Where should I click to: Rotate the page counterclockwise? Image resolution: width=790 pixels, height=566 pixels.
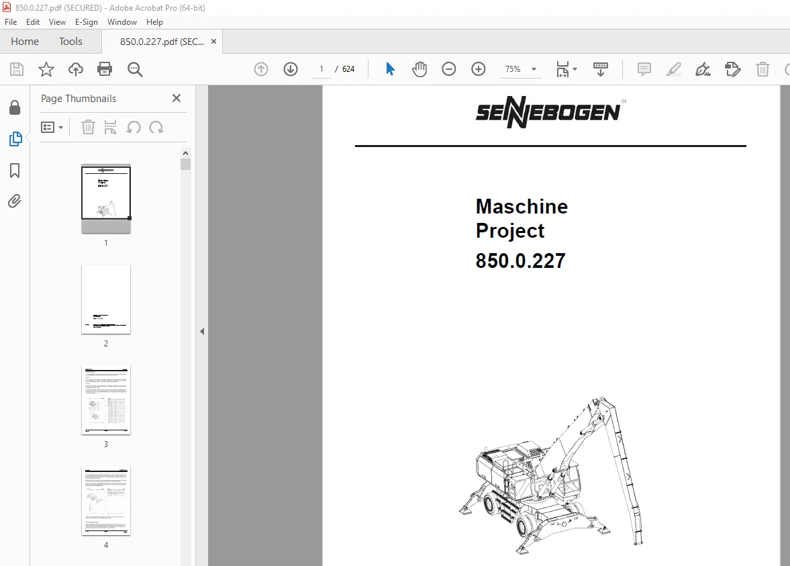pyautogui.click(x=134, y=127)
